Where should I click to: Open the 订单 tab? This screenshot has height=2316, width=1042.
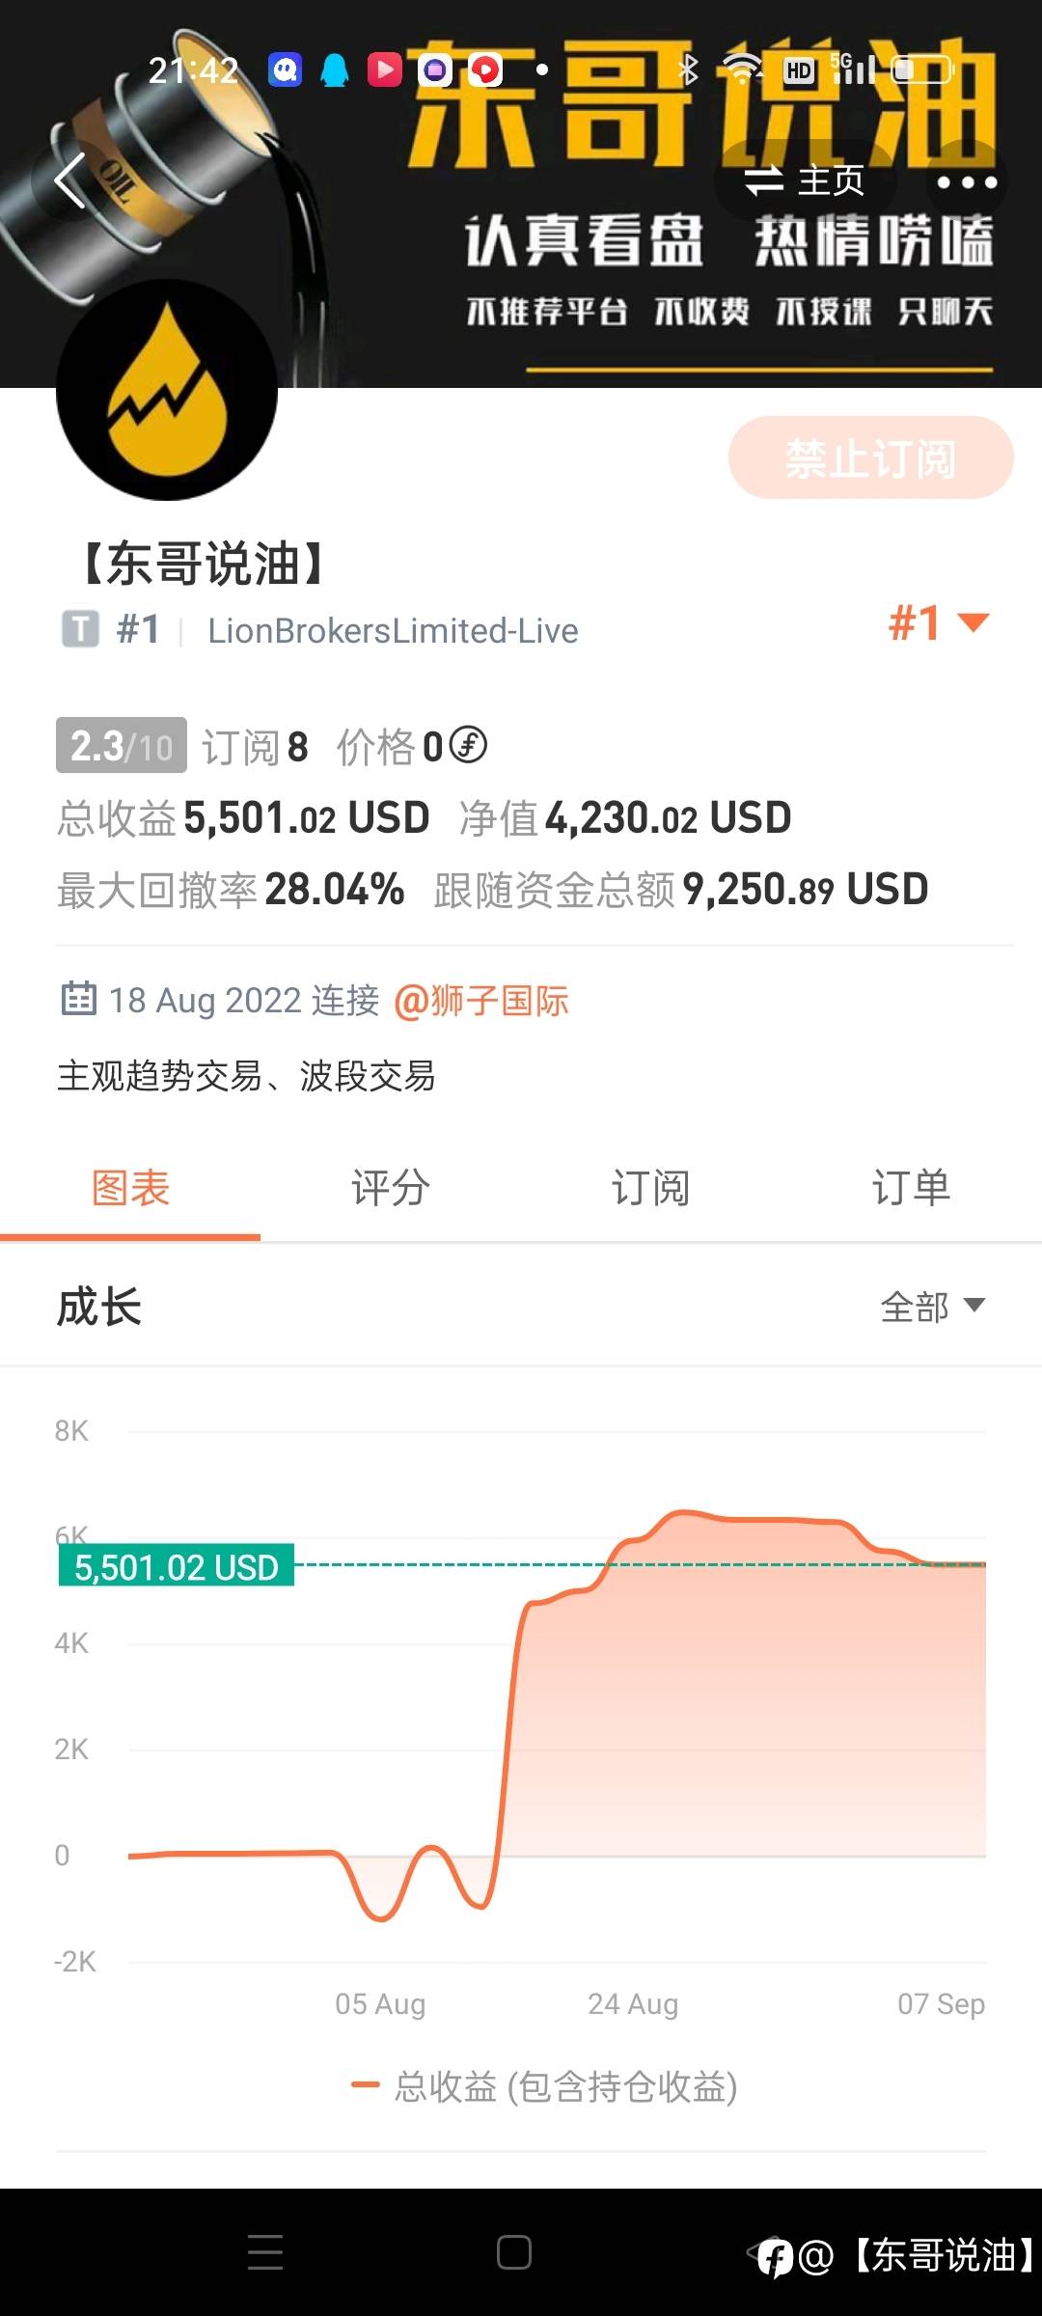911,1188
